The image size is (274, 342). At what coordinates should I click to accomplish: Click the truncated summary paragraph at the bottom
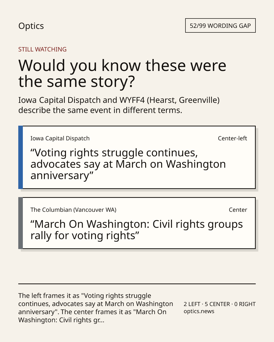pyautogui.click(x=96, y=308)
